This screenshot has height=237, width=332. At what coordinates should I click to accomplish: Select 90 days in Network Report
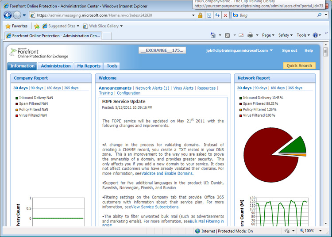[261, 88]
